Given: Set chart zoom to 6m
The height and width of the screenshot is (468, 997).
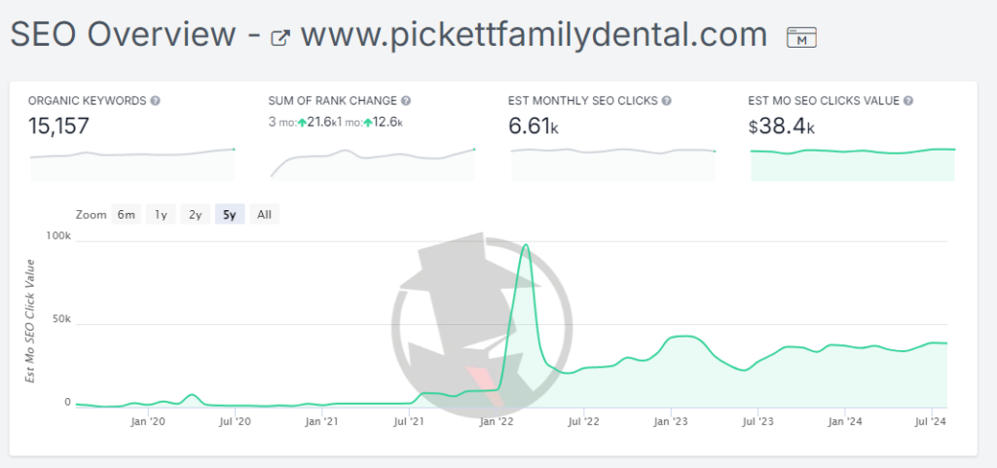Looking at the screenshot, I should click(126, 215).
